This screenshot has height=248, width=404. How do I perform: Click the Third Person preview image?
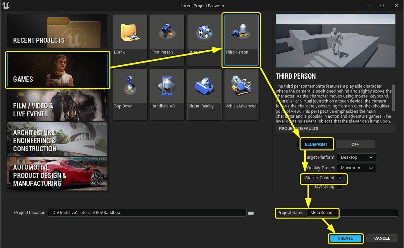coord(335,41)
